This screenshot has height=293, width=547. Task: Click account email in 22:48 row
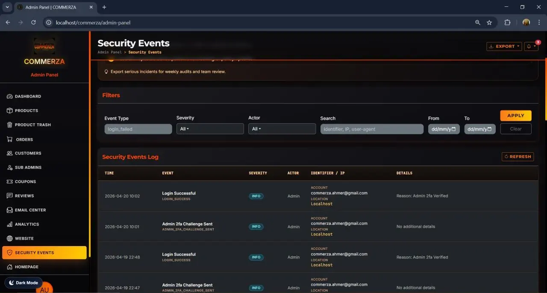pyautogui.click(x=339, y=254)
